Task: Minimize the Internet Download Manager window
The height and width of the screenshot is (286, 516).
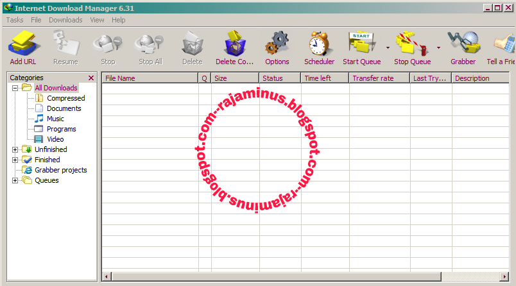Action: click(x=488, y=8)
